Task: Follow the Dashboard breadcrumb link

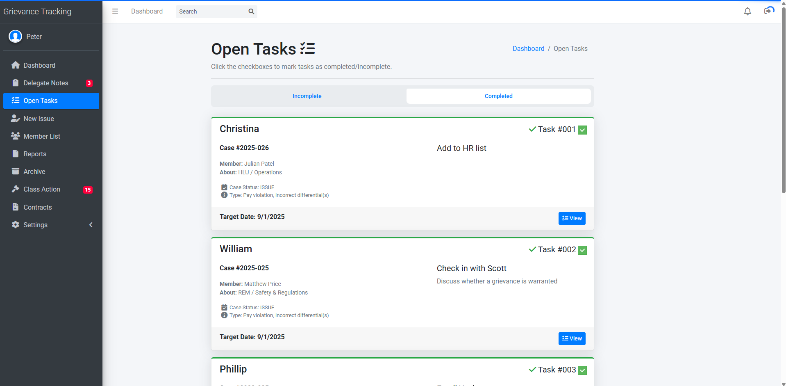Action: (528, 48)
